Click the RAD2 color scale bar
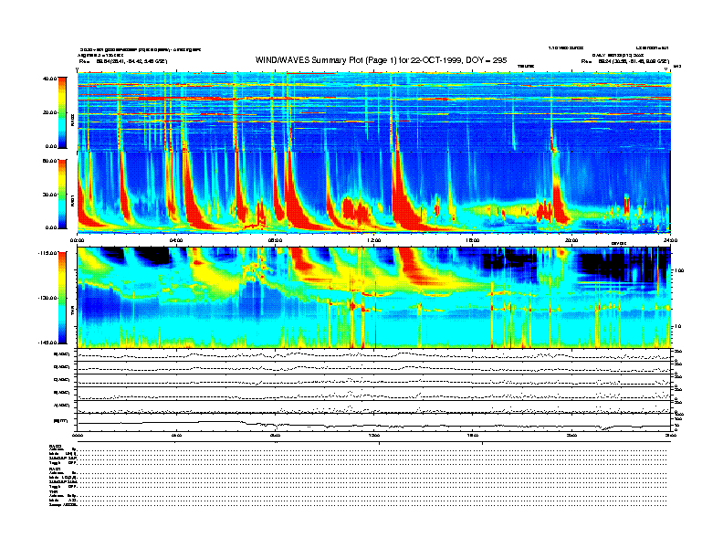The width and height of the screenshot is (723, 559). click(x=62, y=112)
